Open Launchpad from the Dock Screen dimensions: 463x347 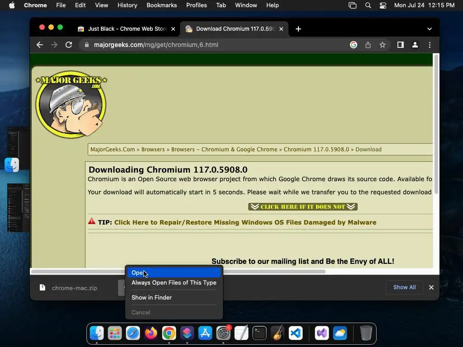114,333
